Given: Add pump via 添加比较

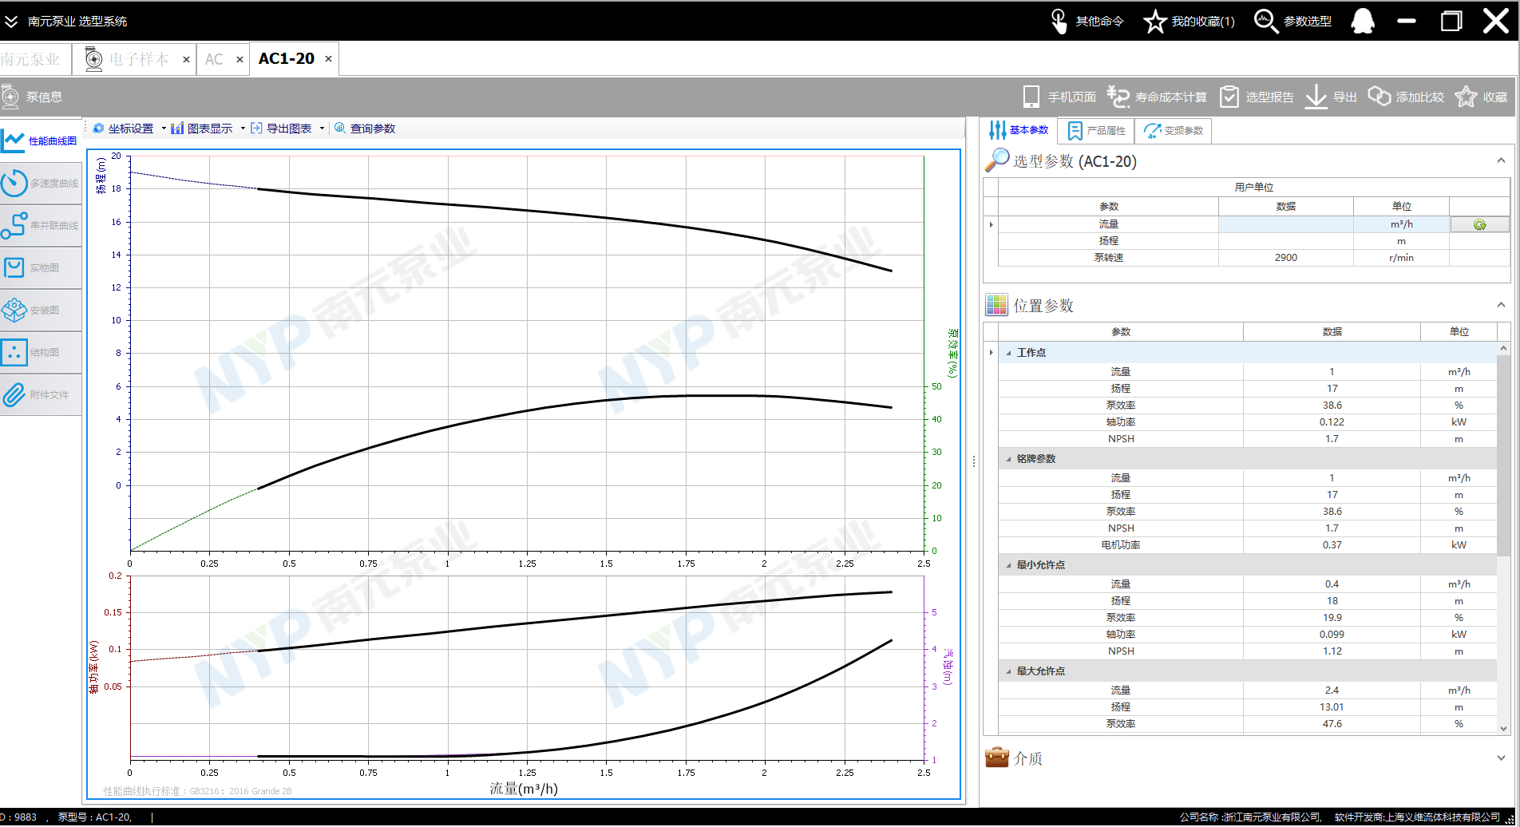Looking at the screenshot, I should tap(1406, 97).
